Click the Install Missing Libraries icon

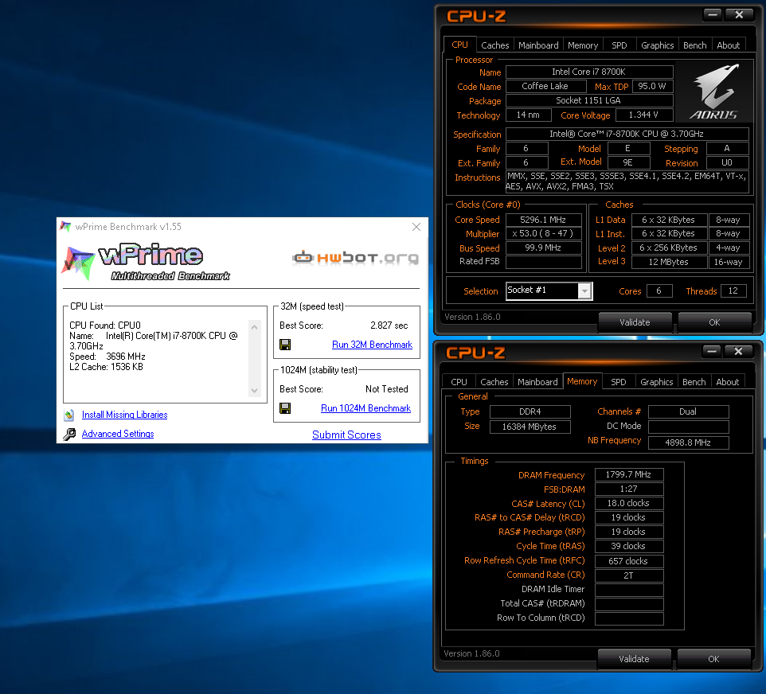(69, 415)
